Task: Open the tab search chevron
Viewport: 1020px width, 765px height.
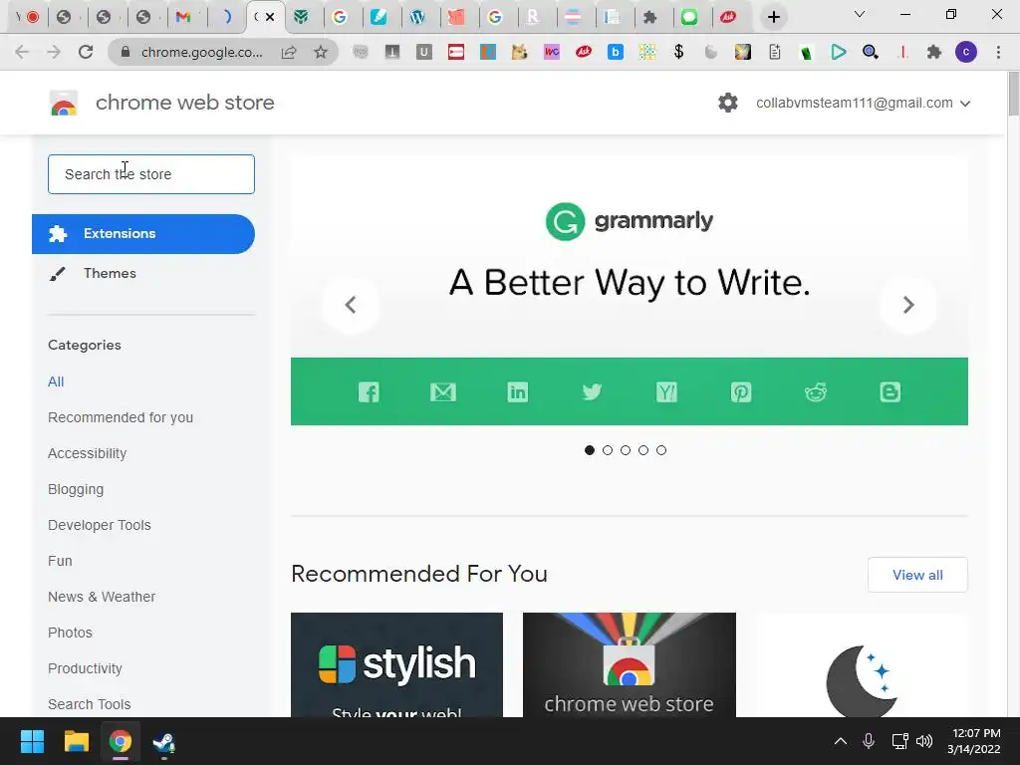Action: click(x=860, y=14)
